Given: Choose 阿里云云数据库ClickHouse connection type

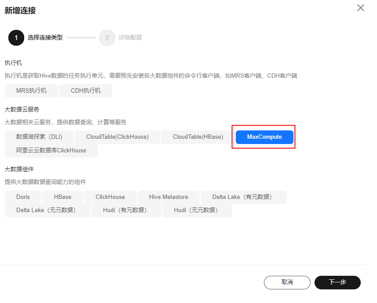Looking at the screenshot, I should (51, 151).
